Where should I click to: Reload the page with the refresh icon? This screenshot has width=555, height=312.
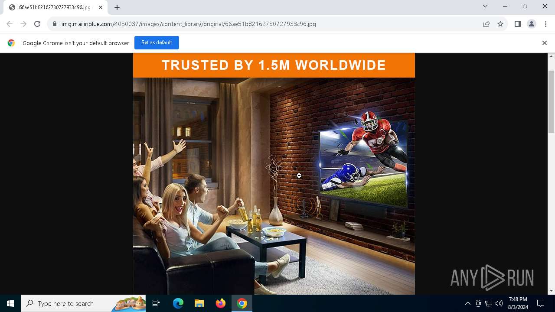tap(37, 24)
